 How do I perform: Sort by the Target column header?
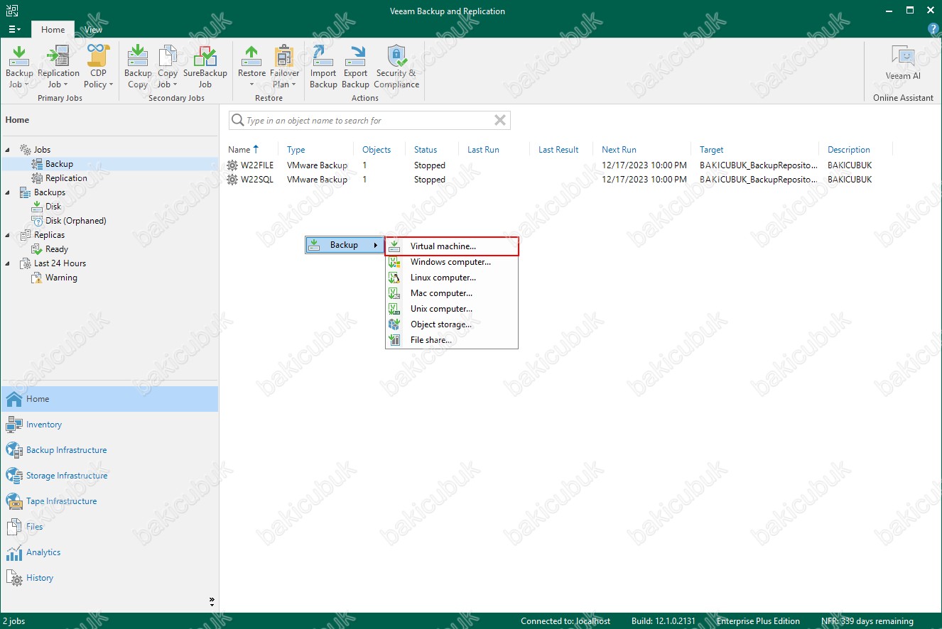[711, 150]
